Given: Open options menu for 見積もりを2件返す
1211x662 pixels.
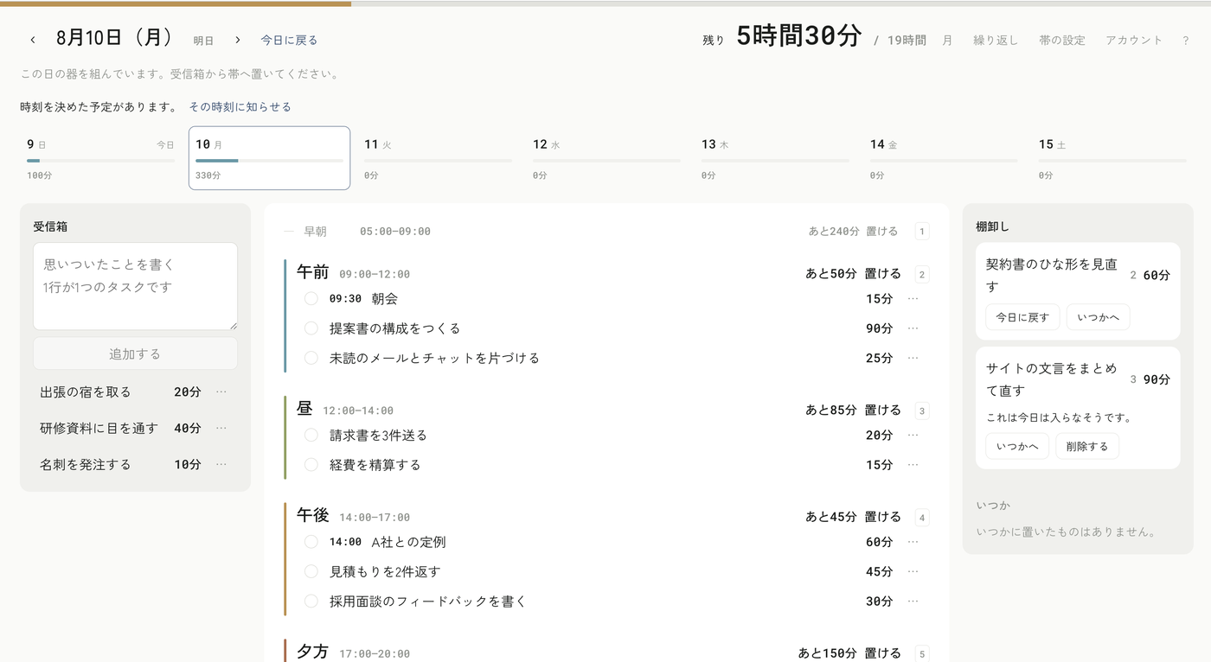Looking at the screenshot, I should click(x=913, y=571).
